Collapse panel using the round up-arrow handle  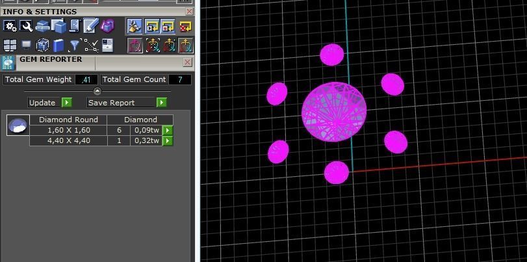click(x=97, y=91)
